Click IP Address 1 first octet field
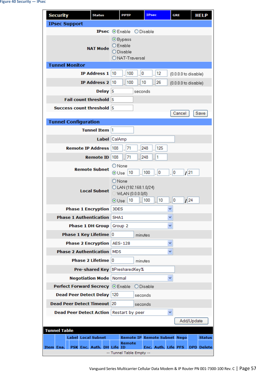Screen dimensions: 256x371 coord(117,73)
